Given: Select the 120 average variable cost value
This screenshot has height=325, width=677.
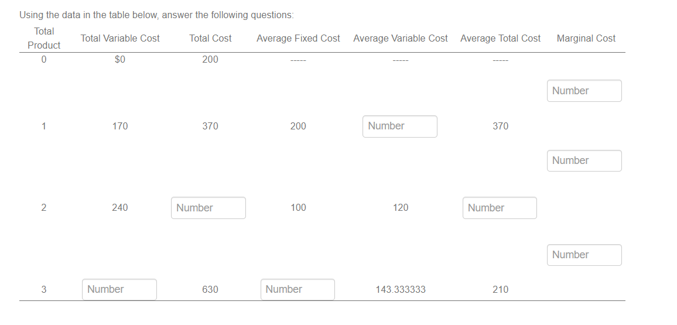Looking at the screenshot, I should click(401, 208).
